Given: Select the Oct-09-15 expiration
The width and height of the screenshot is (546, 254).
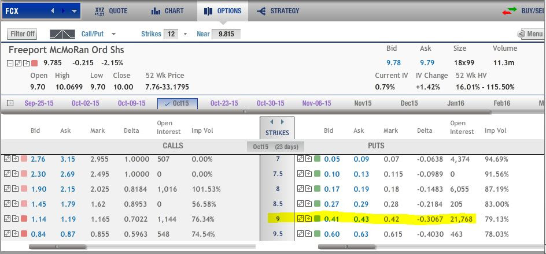Looking at the screenshot, I should point(132,103).
